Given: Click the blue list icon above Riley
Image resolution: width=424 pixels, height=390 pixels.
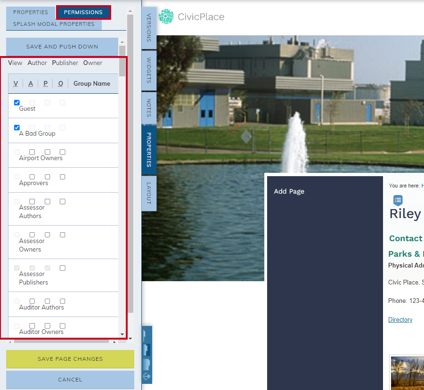Looking at the screenshot, I should (398, 200).
